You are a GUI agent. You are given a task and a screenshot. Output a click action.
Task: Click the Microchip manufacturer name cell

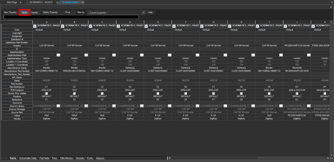coord(297,68)
